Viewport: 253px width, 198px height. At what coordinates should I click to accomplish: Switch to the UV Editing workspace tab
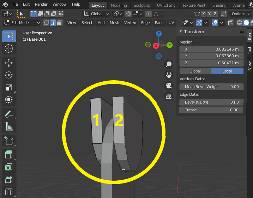tap(166, 5)
